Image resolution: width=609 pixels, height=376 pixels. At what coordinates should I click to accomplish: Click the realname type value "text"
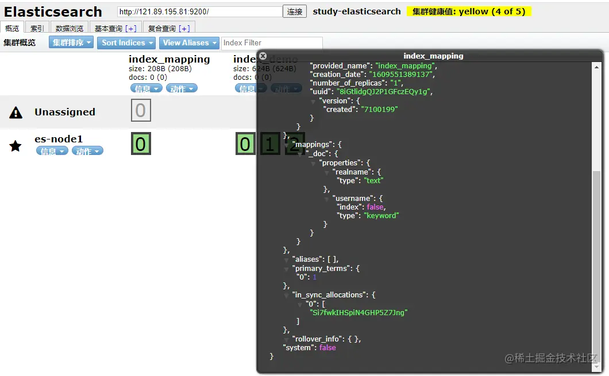pos(373,181)
